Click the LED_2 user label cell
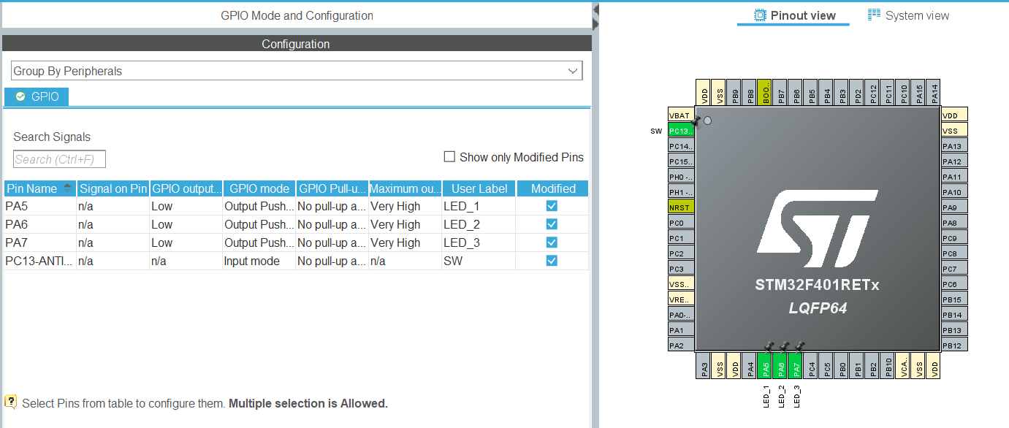 pos(479,224)
